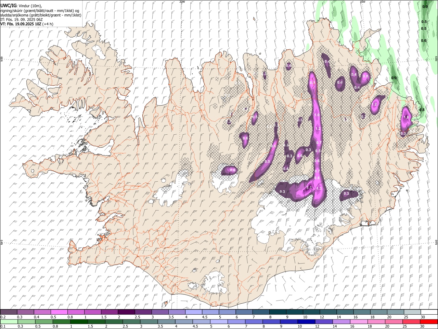Click the violet rain swatch between 14 and 16
Image resolution: width=438 pixels, height=329 pixels.
pyautogui.click(x=341, y=322)
